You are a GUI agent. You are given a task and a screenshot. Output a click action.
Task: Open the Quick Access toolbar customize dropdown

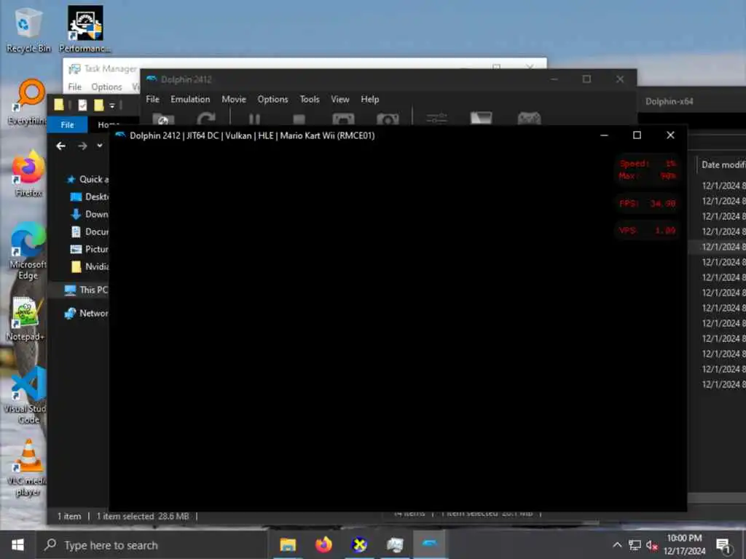pyautogui.click(x=112, y=105)
